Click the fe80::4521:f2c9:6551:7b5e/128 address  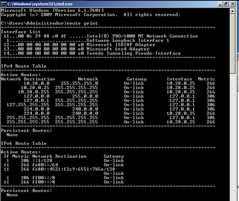[74, 169]
